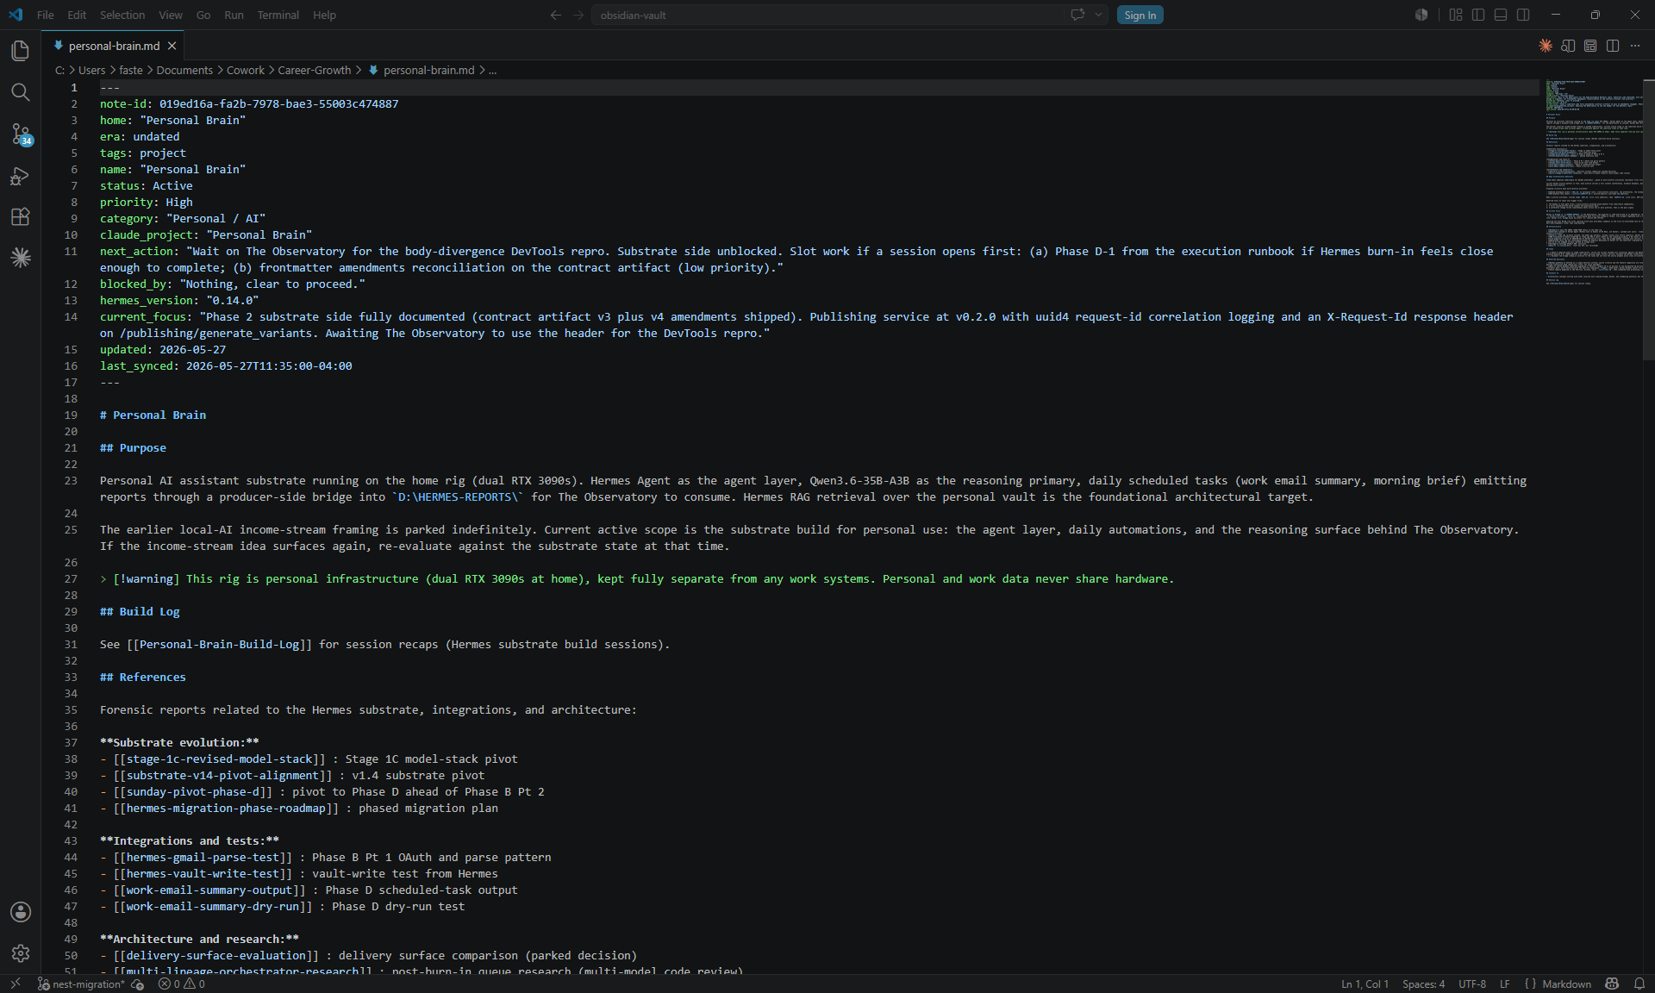Open the Terminal menu
This screenshot has height=993, width=1655.
click(x=278, y=15)
